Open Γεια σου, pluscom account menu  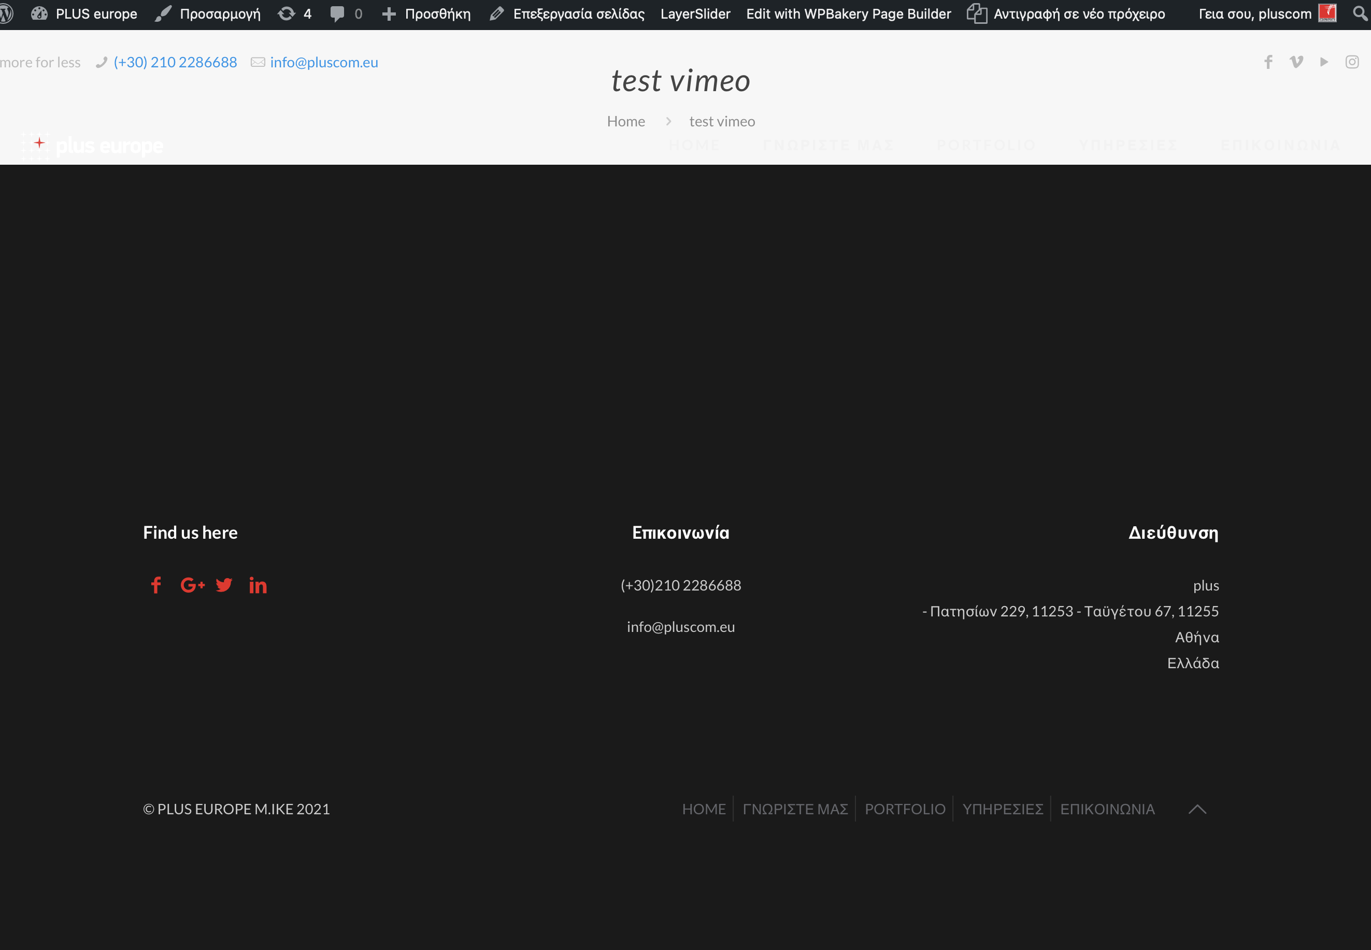pyautogui.click(x=1255, y=13)
